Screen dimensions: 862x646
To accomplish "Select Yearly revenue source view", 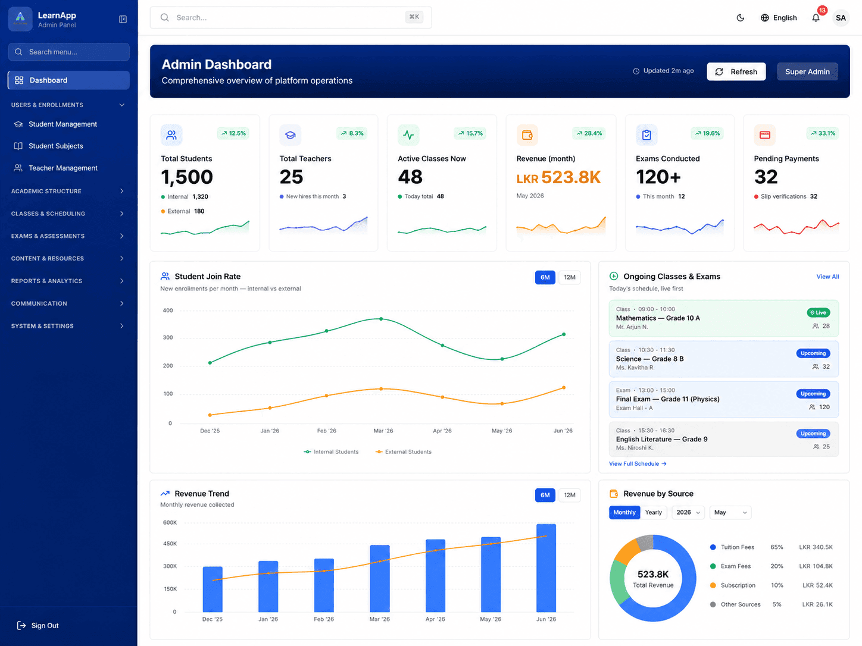I will 654,513.
